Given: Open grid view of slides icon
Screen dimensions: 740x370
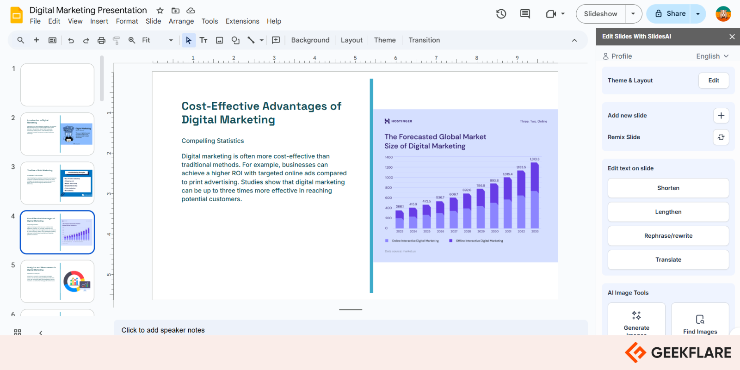Looking at the screenshot, I should [18, 332].
